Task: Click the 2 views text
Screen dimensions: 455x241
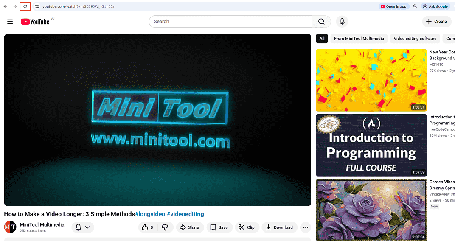Action: point(435,200)
